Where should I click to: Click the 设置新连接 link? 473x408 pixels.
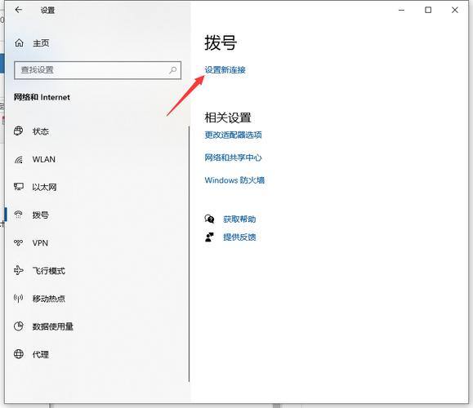point(225,70)
